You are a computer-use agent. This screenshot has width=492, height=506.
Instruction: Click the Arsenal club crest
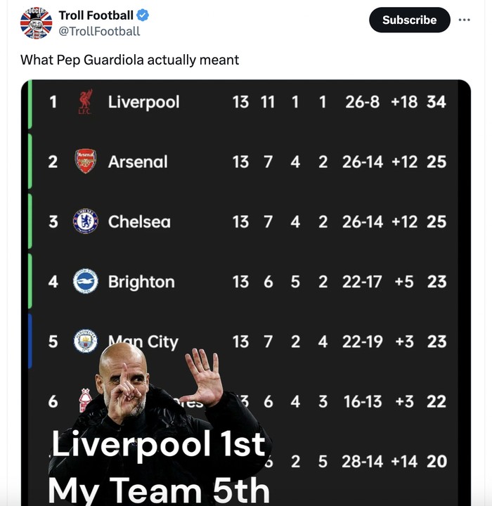click(85, 162)
